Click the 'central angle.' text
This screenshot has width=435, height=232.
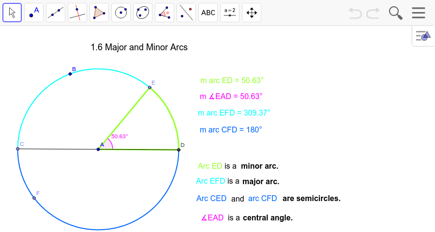point(268,218)
